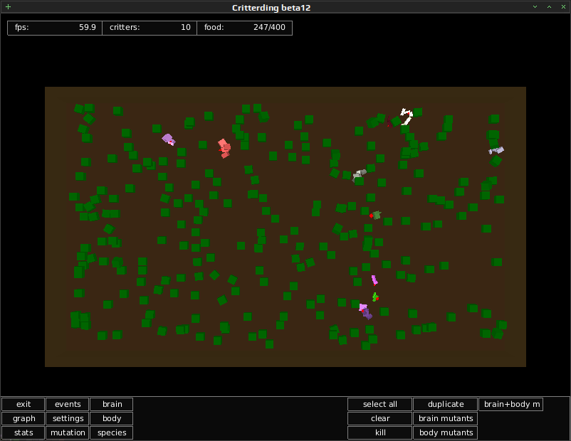Close the Critterding window
The width and height of the screenshot is (571, 441).
click(563, 6)
